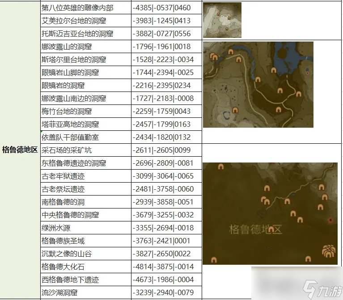Click the region header 格鲁德地区 in left column
343x300 pixels.
[x=20, y=150]
